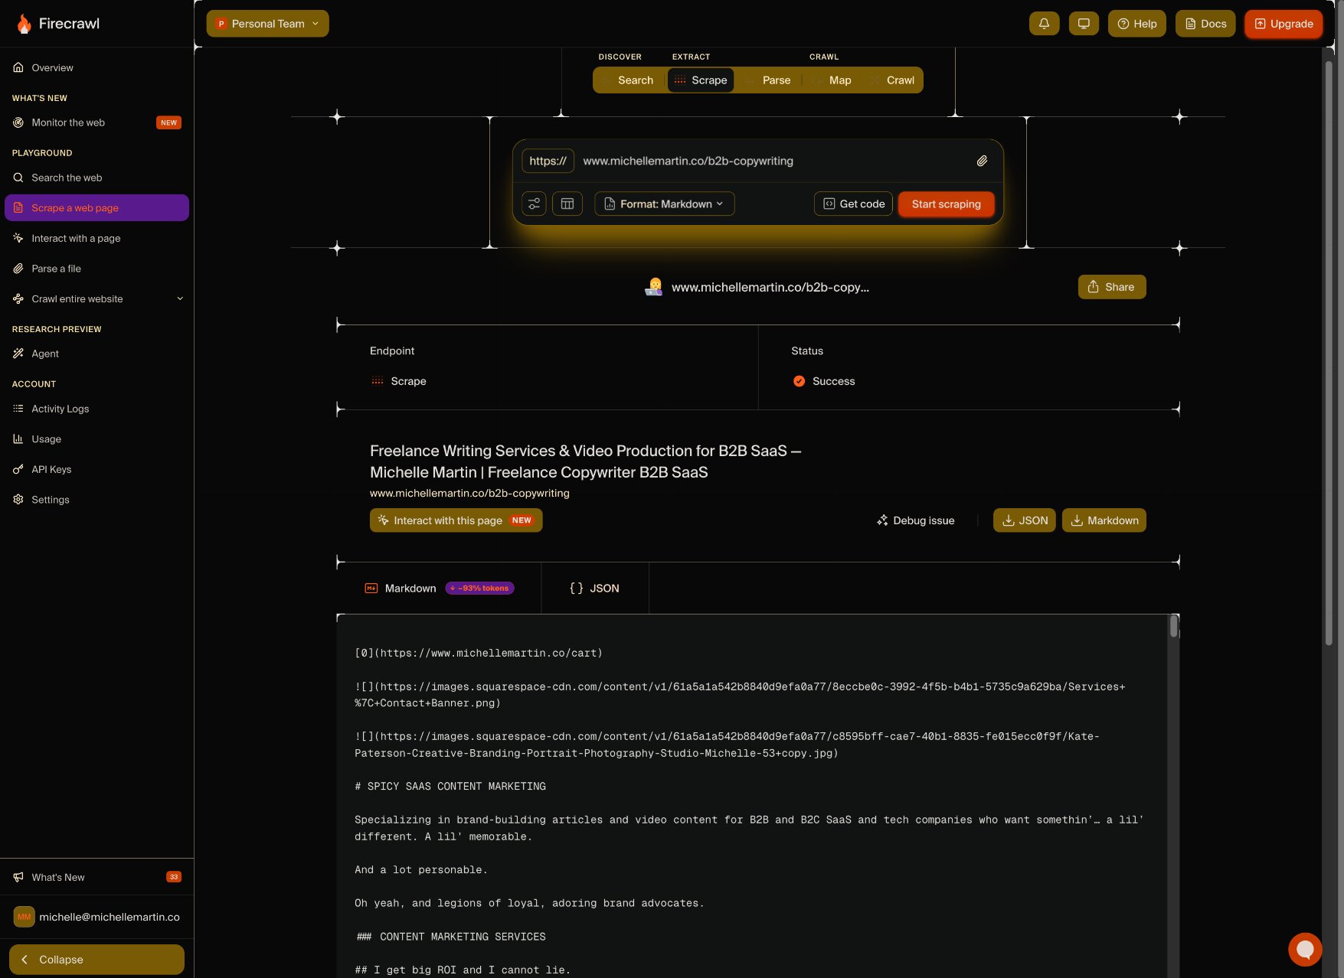Open Scrape a web page in sidebar

pos(96,207)
